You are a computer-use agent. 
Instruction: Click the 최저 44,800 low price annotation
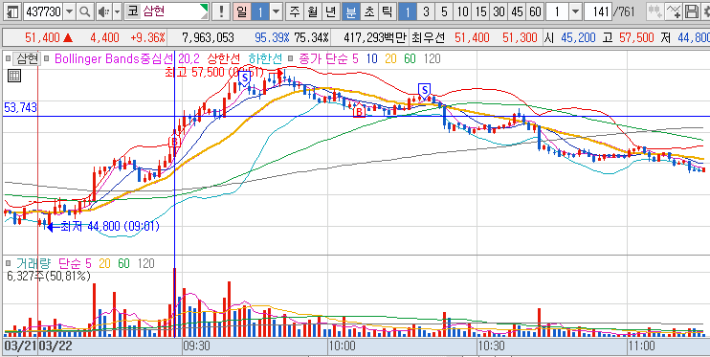click(110, 226)
